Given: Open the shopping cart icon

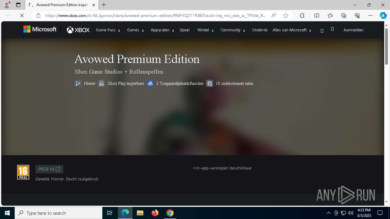Looking at the screenshot, I should pos(332,29).
